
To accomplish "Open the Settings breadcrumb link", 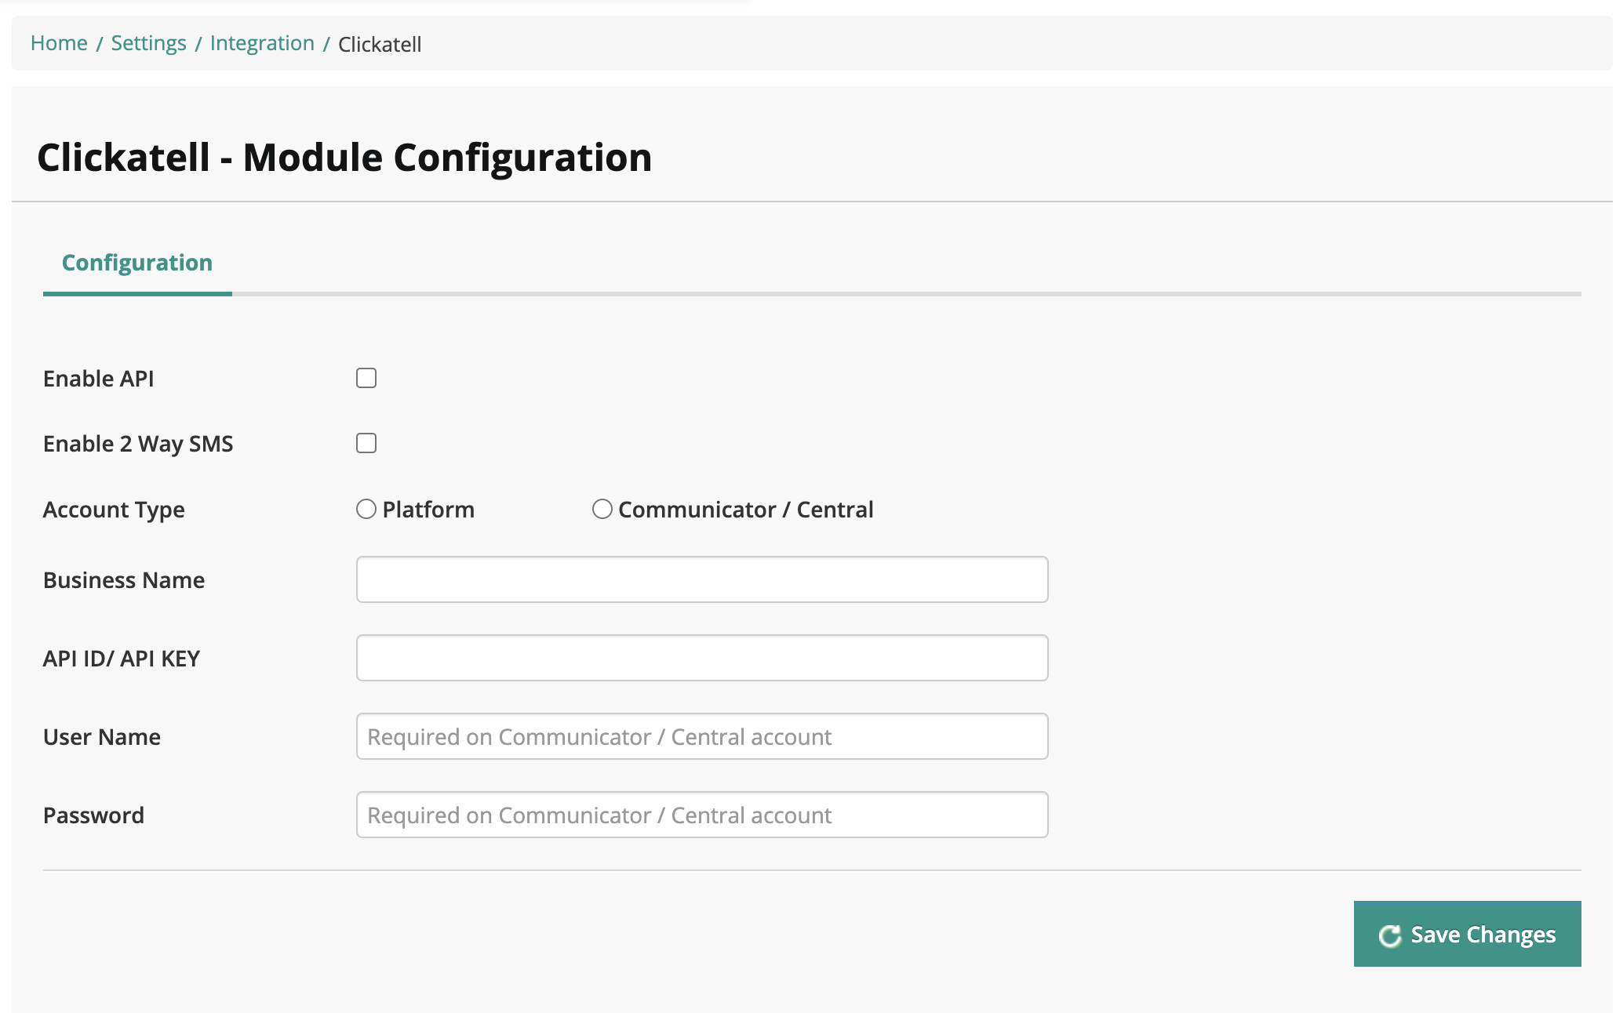I will [x=148, y=43].
